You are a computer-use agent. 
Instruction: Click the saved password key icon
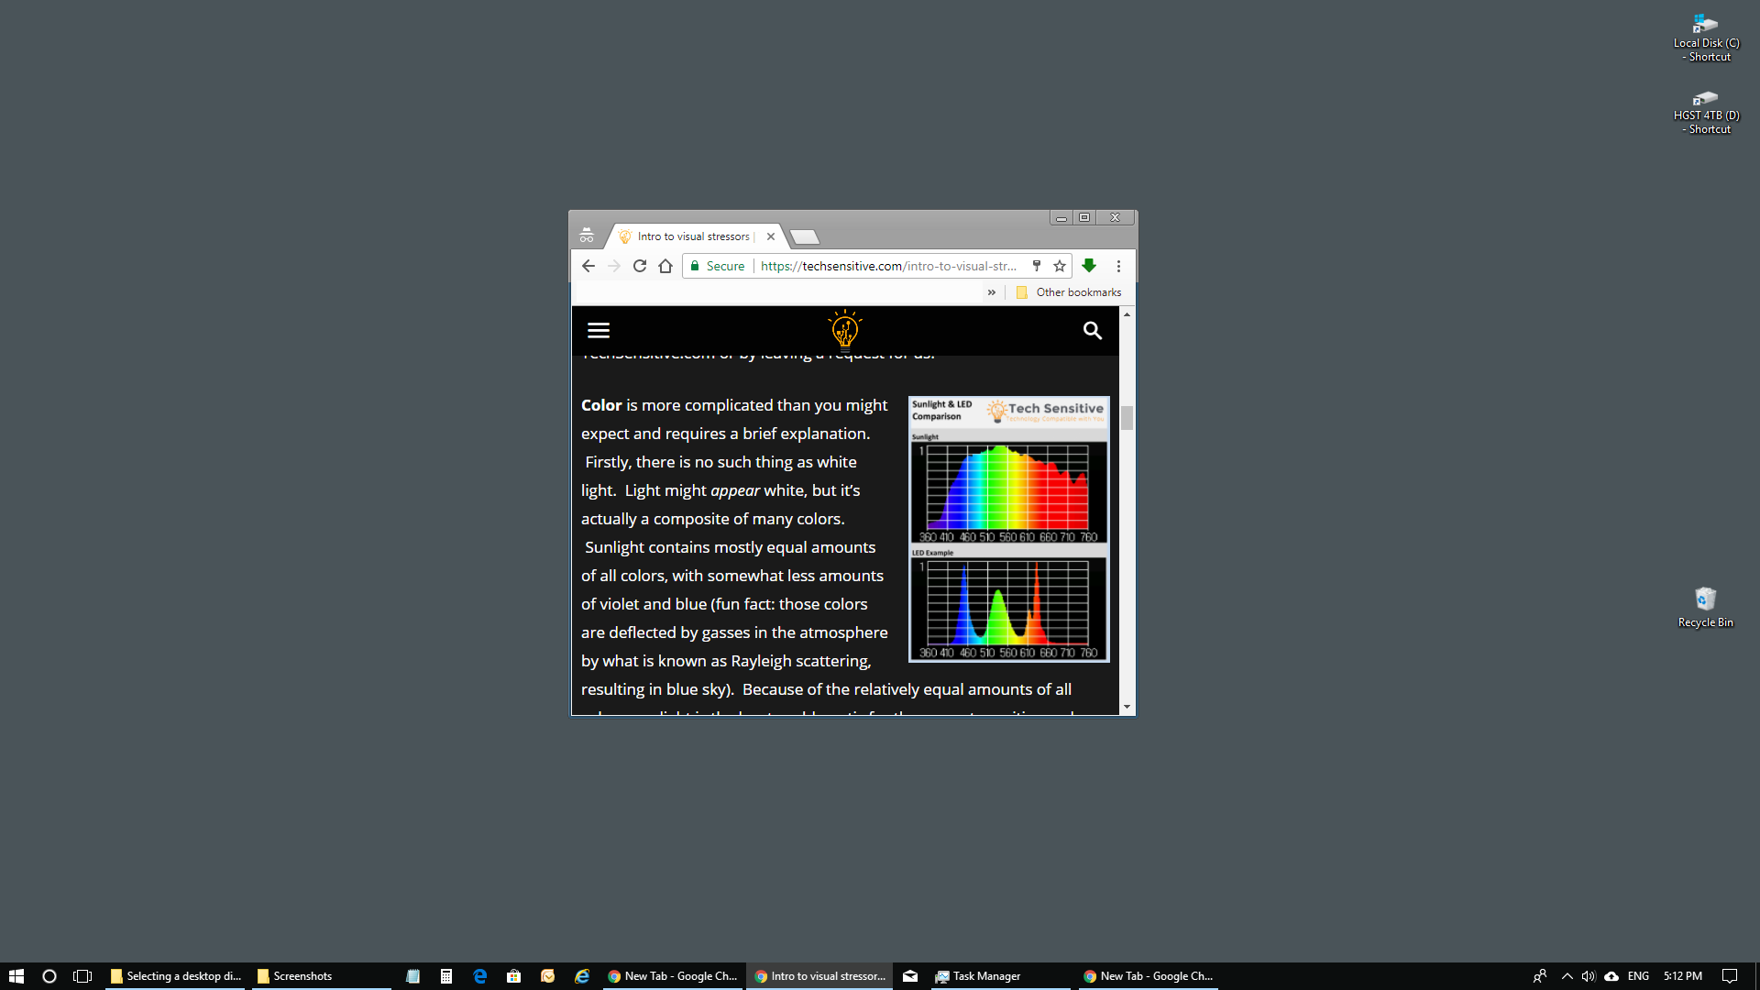point(1037,266)
